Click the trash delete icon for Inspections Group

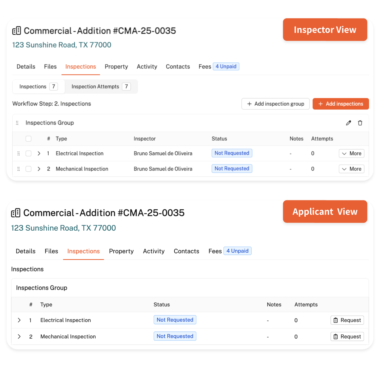[x=360, y=123]
